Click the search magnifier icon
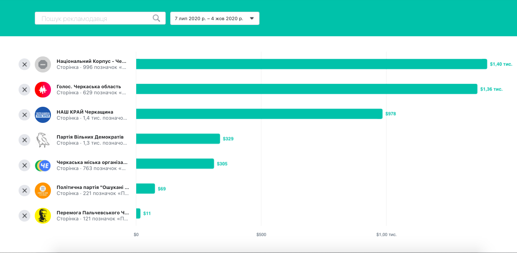 click(156, 18)
